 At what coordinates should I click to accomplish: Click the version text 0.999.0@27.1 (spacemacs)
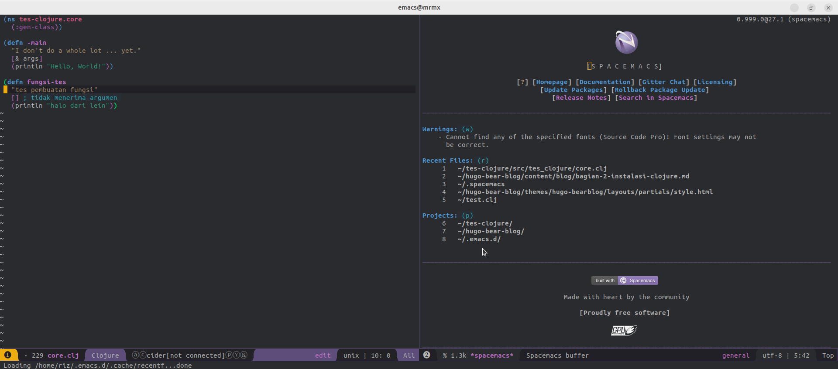(783, 19)
